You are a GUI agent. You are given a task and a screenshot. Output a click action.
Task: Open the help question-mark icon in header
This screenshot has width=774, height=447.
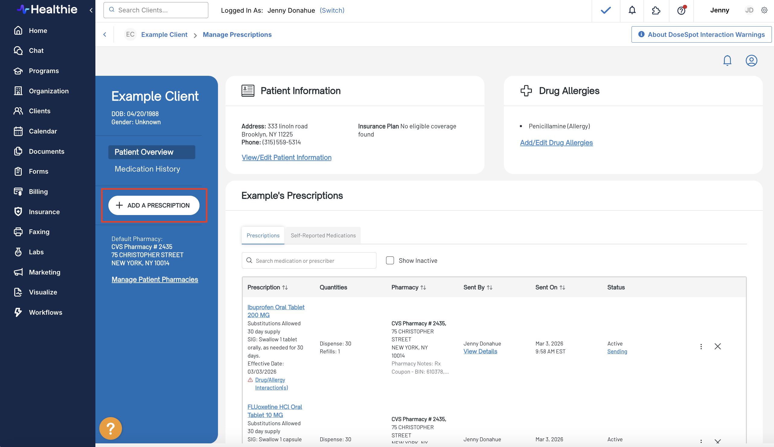(681, 11)
